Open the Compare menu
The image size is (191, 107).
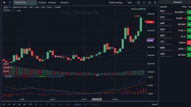click(x=42, y=3)
